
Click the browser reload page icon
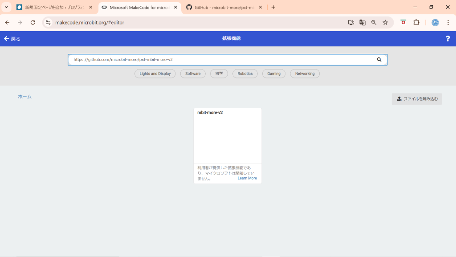pyautogui.click(x=33, y=23)
